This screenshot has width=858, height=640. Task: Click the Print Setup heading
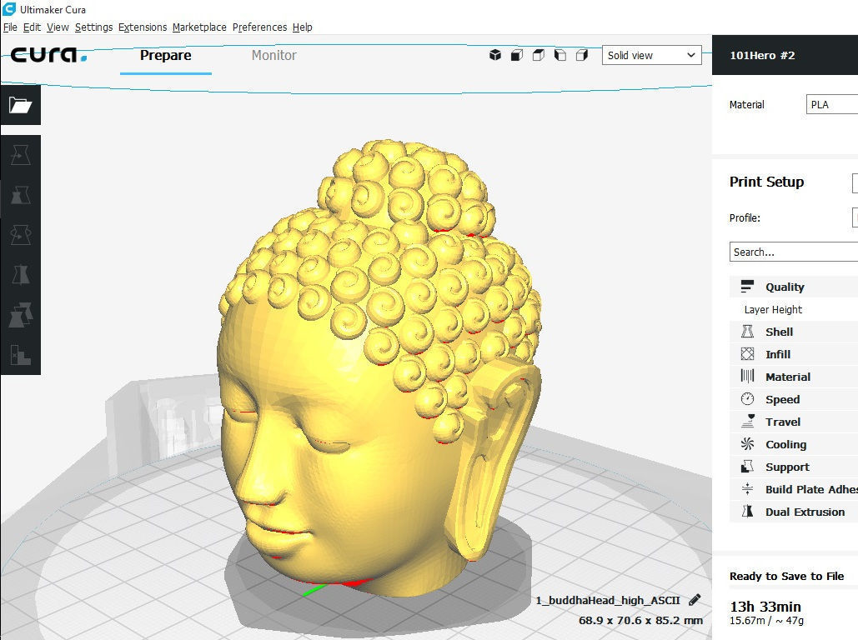pos(766,182)
